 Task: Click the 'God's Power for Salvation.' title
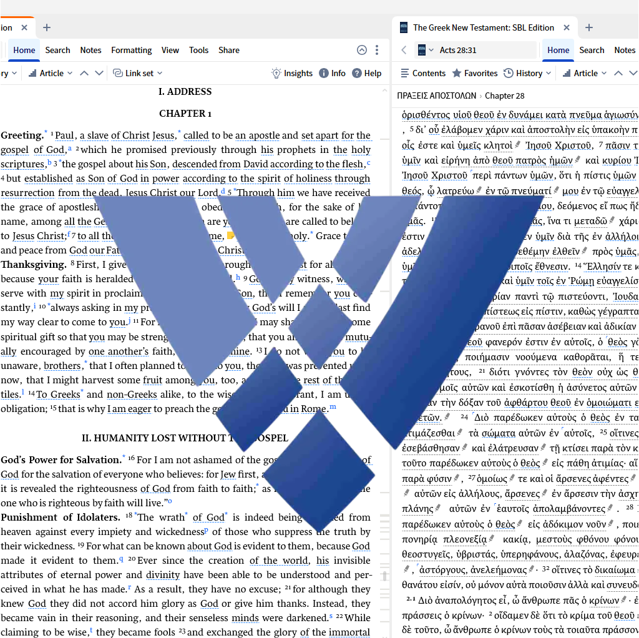coord(61,460)
